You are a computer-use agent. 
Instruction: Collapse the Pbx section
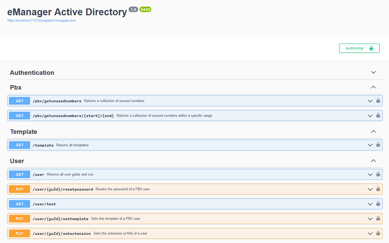click(373, 87)
